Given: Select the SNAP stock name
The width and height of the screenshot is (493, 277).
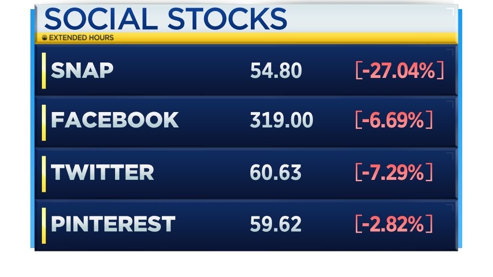Looking at the screenshot, I should (82, 71).
